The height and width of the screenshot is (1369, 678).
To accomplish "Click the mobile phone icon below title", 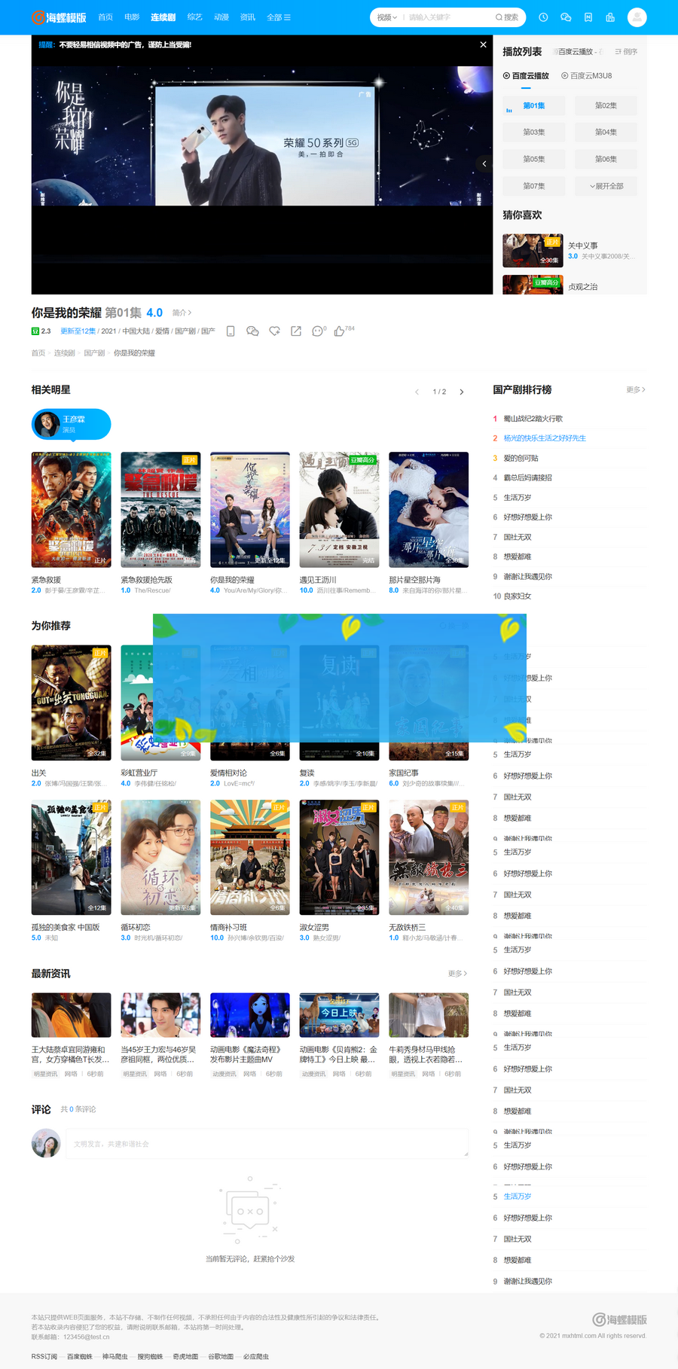I will [231, 331].
